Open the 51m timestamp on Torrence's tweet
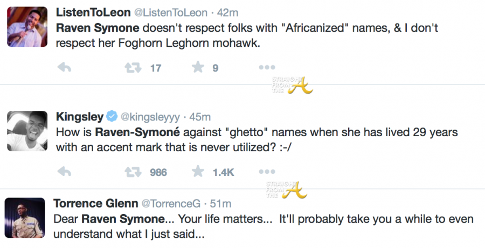 click(219, 203)
